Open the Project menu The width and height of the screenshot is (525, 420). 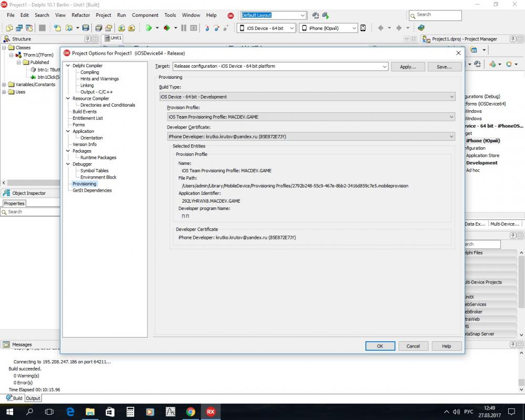pyautogui.click(x=103, y=15)
